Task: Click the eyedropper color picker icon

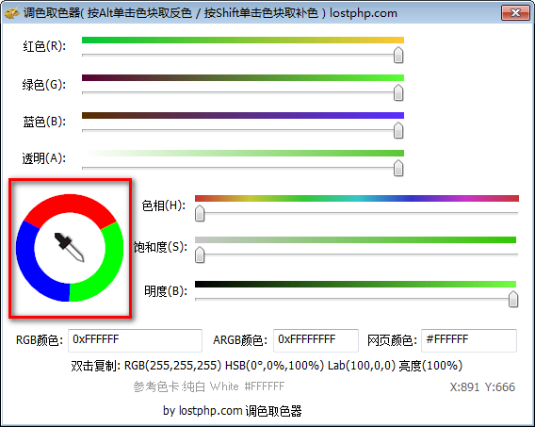Action: 70,248
